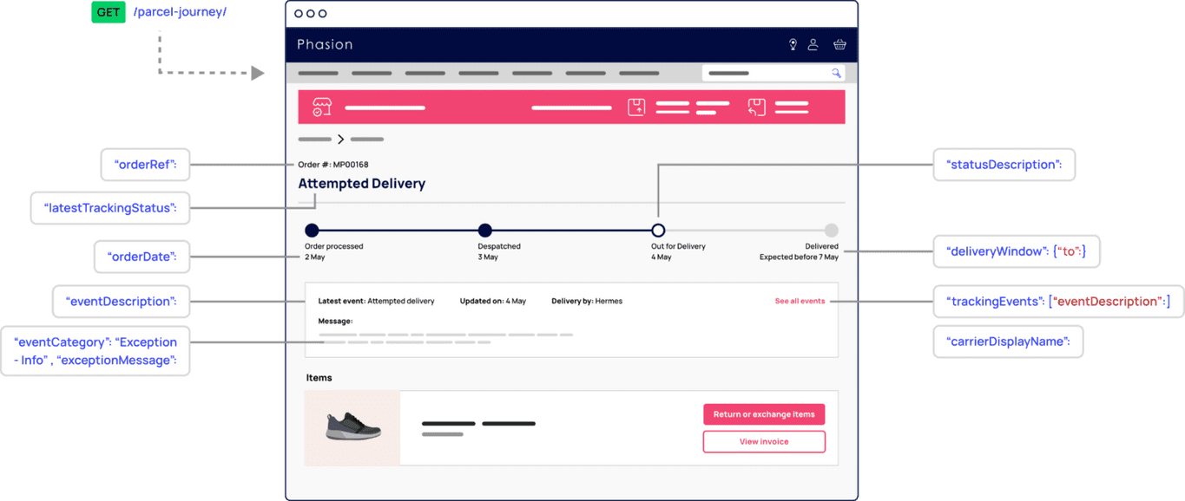Select the Order processed timeline marker
This screenshot has height=501, width=1185.
pyautogui.click(x=312, y=231)
